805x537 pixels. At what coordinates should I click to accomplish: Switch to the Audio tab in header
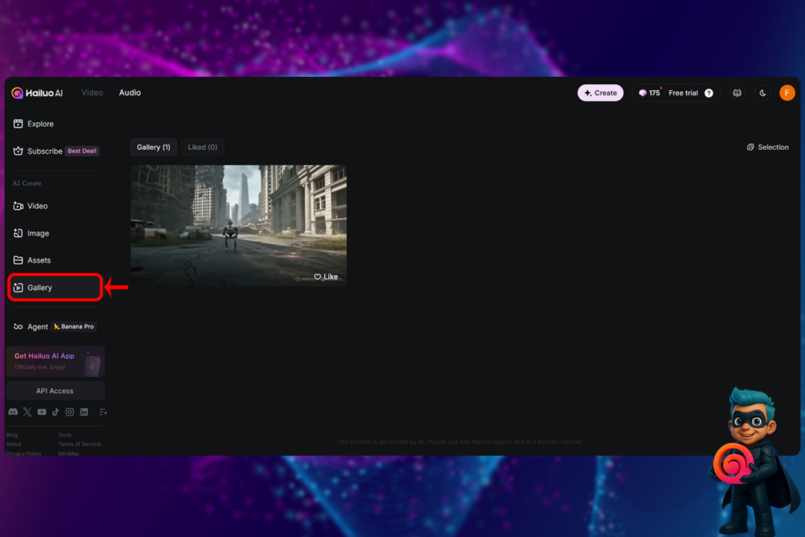[130, 92]
